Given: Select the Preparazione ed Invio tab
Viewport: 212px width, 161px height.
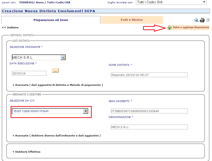Looking at the screenshot, I should click(x=51, y=20).
